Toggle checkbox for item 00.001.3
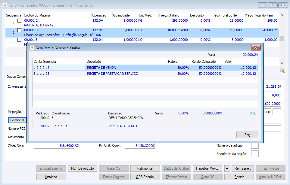 coord(20,30)
